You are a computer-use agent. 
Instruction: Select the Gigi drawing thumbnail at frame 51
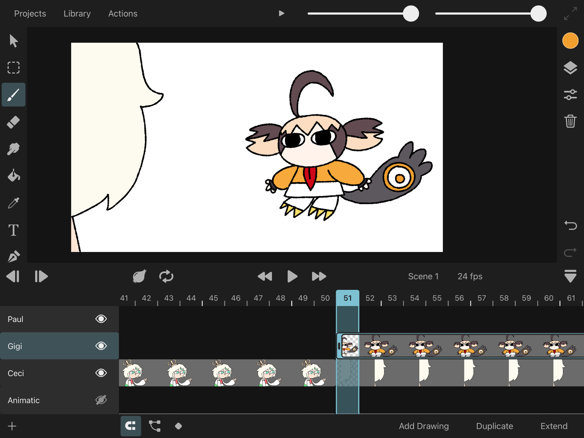[350, 346]
